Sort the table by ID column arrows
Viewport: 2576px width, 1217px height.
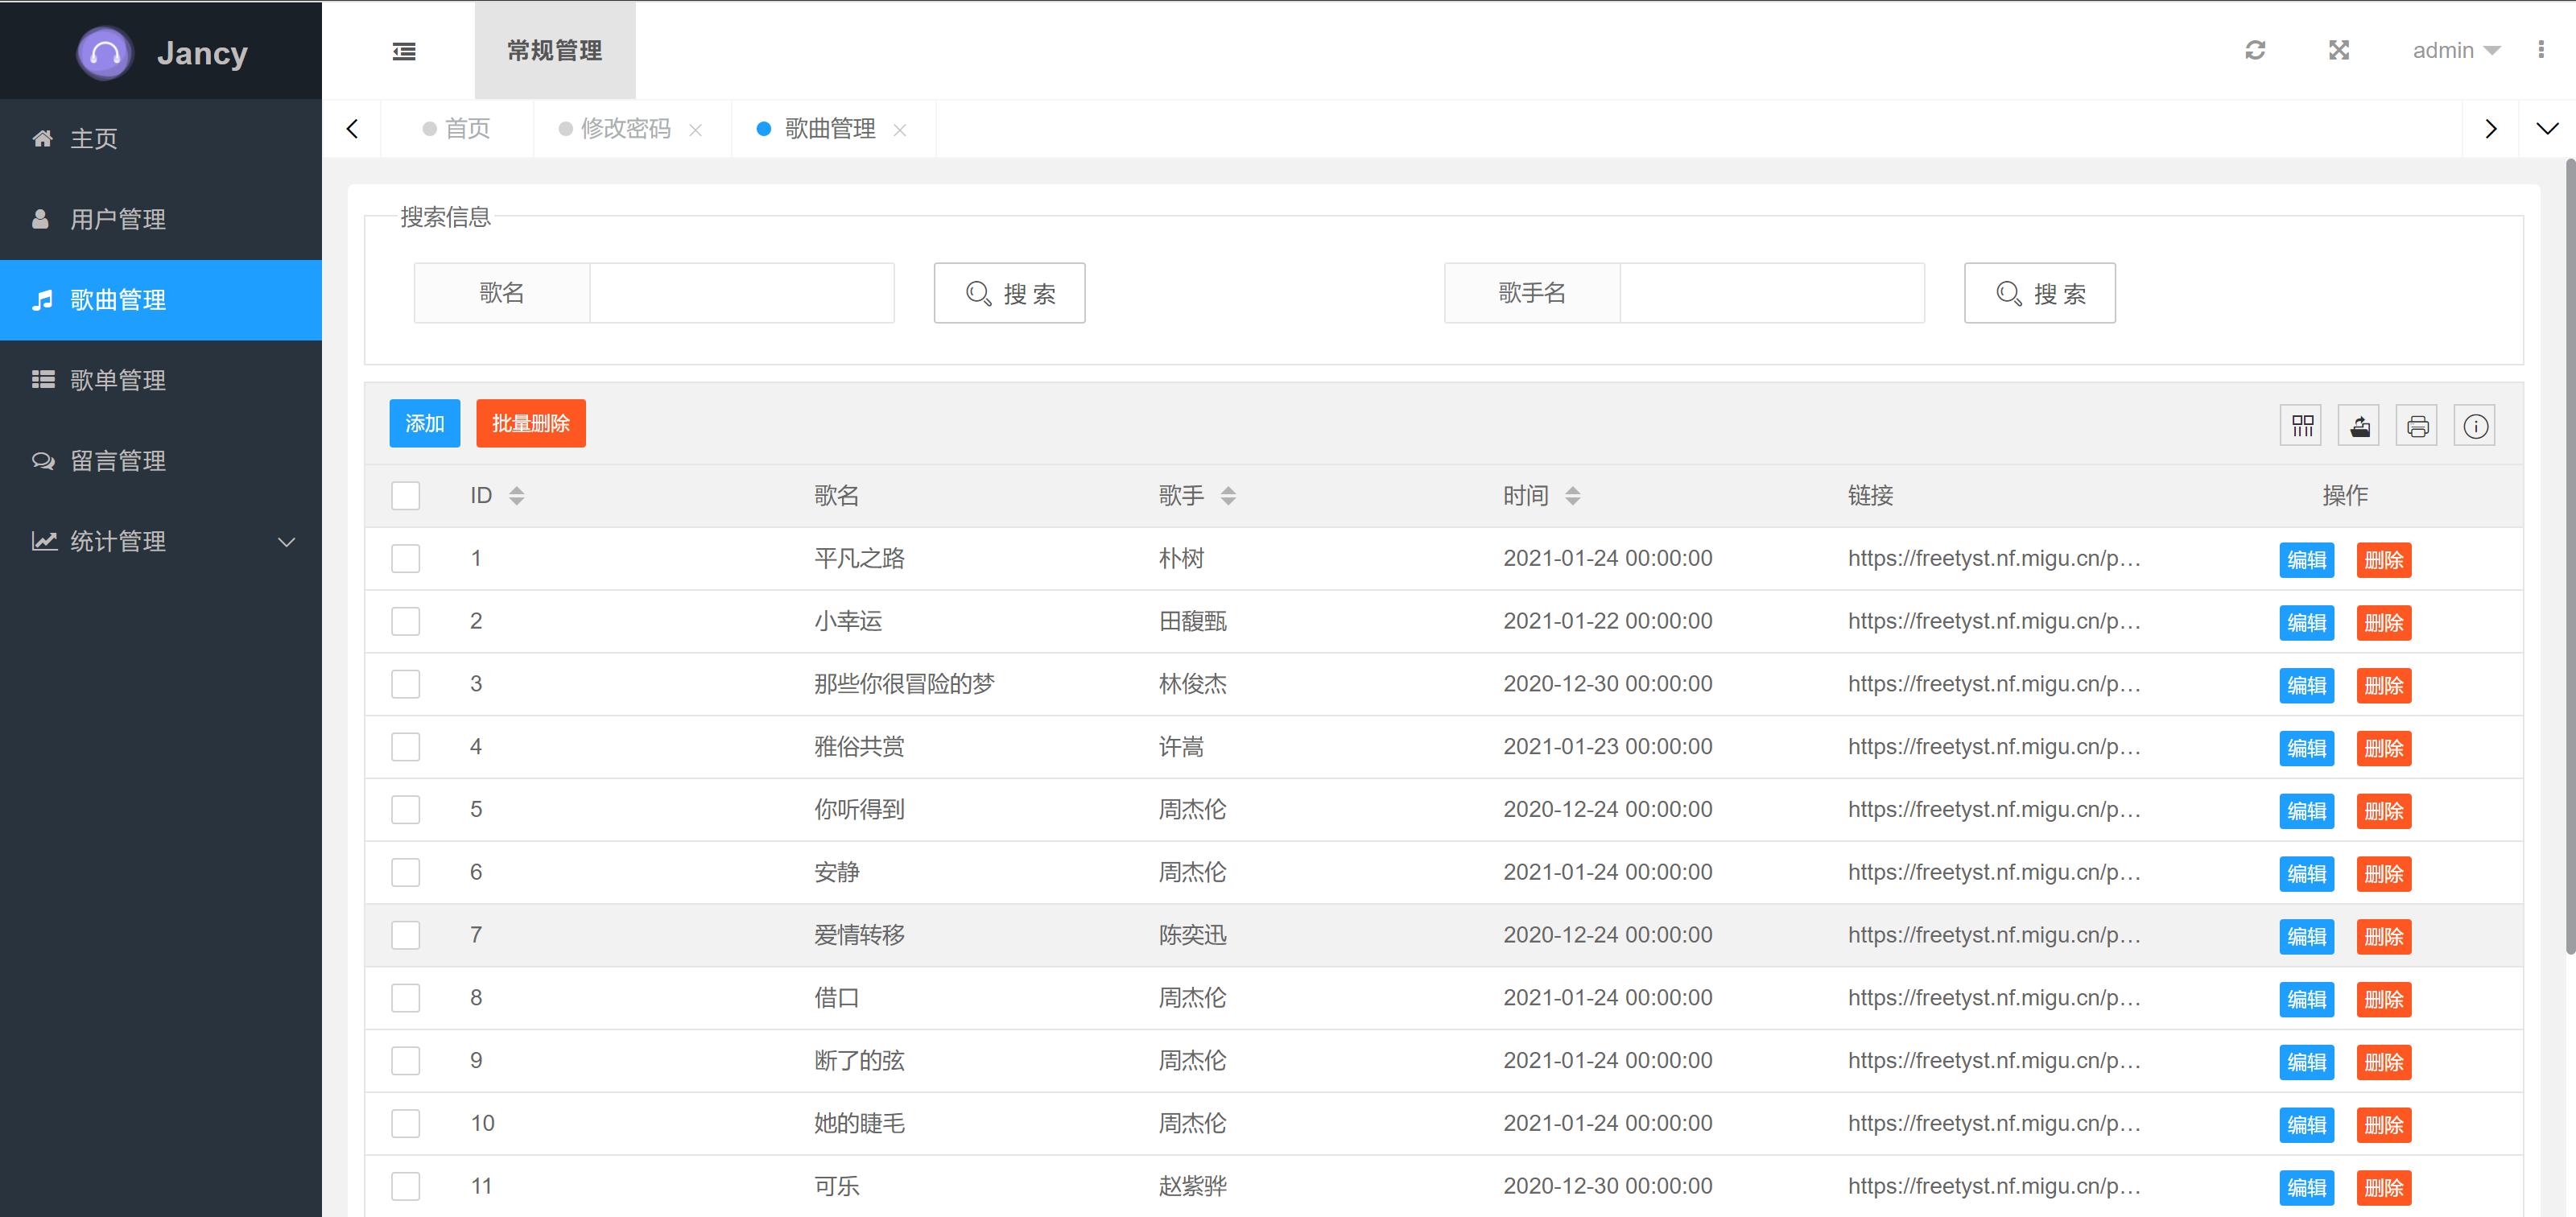(x=517, y=496)
